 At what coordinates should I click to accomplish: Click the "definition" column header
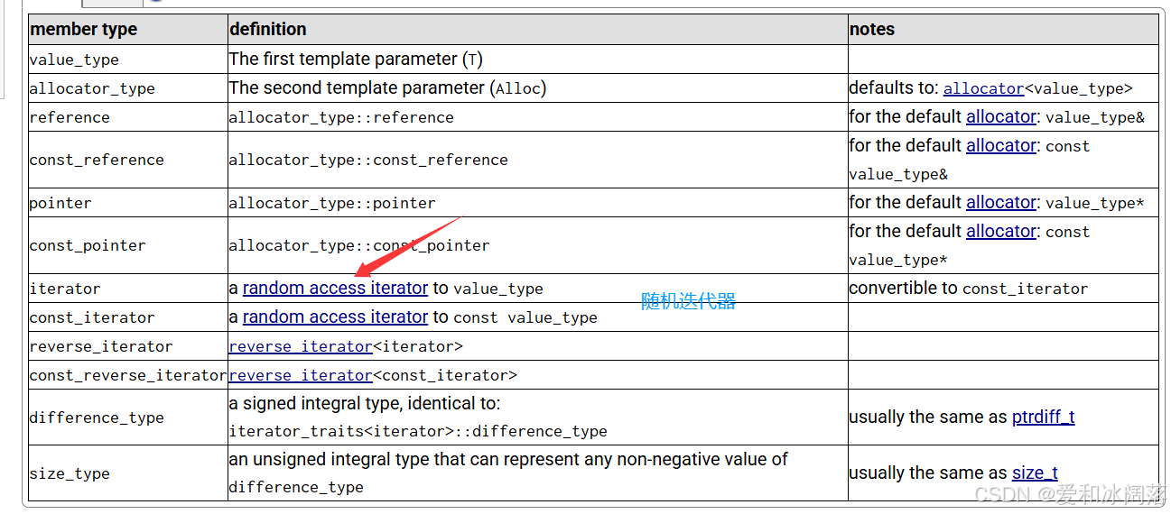click(268, 29)
